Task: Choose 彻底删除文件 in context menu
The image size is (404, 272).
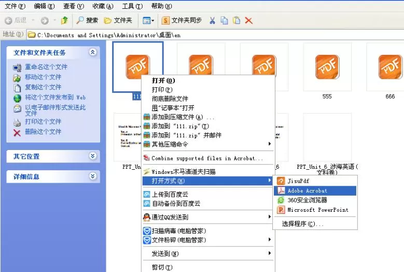Action: [208, 99]
